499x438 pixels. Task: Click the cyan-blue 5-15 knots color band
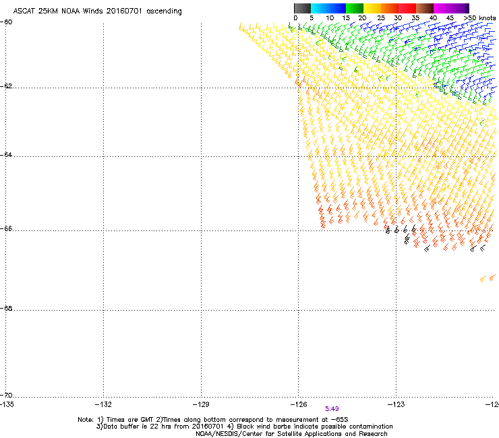[x=328, y=8]
